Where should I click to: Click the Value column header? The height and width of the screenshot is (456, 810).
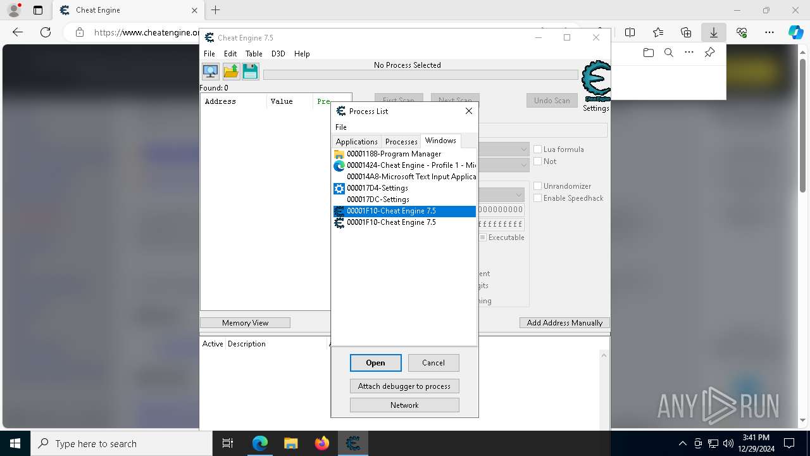click(x=290, y=101)
